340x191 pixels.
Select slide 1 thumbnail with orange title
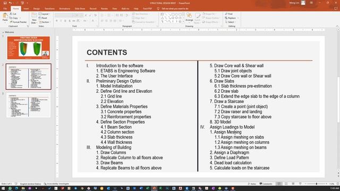(28, 48)
